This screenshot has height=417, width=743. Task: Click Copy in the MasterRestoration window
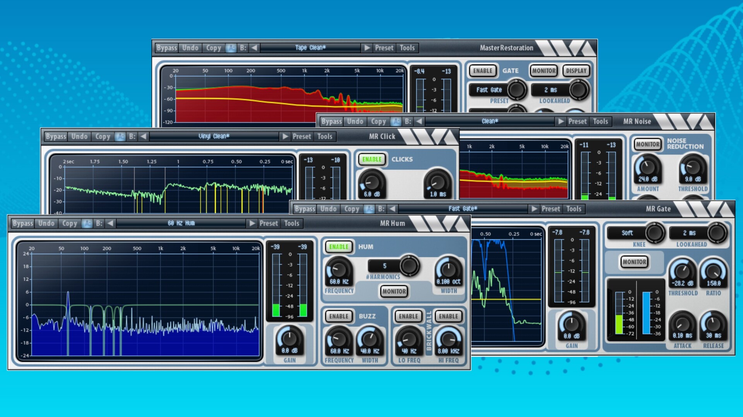[213, 48]
